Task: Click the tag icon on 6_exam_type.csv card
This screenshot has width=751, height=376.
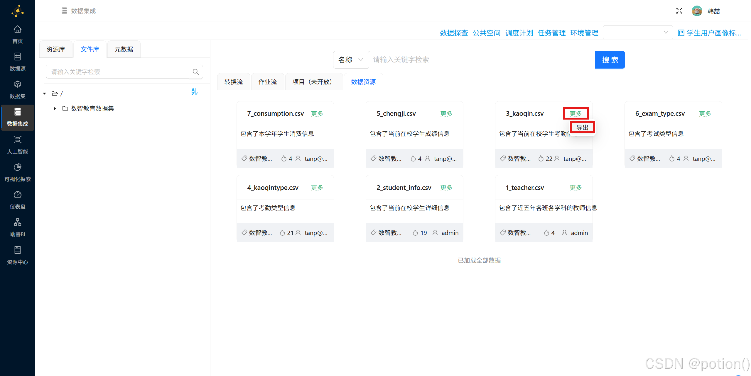Action: 632,159
